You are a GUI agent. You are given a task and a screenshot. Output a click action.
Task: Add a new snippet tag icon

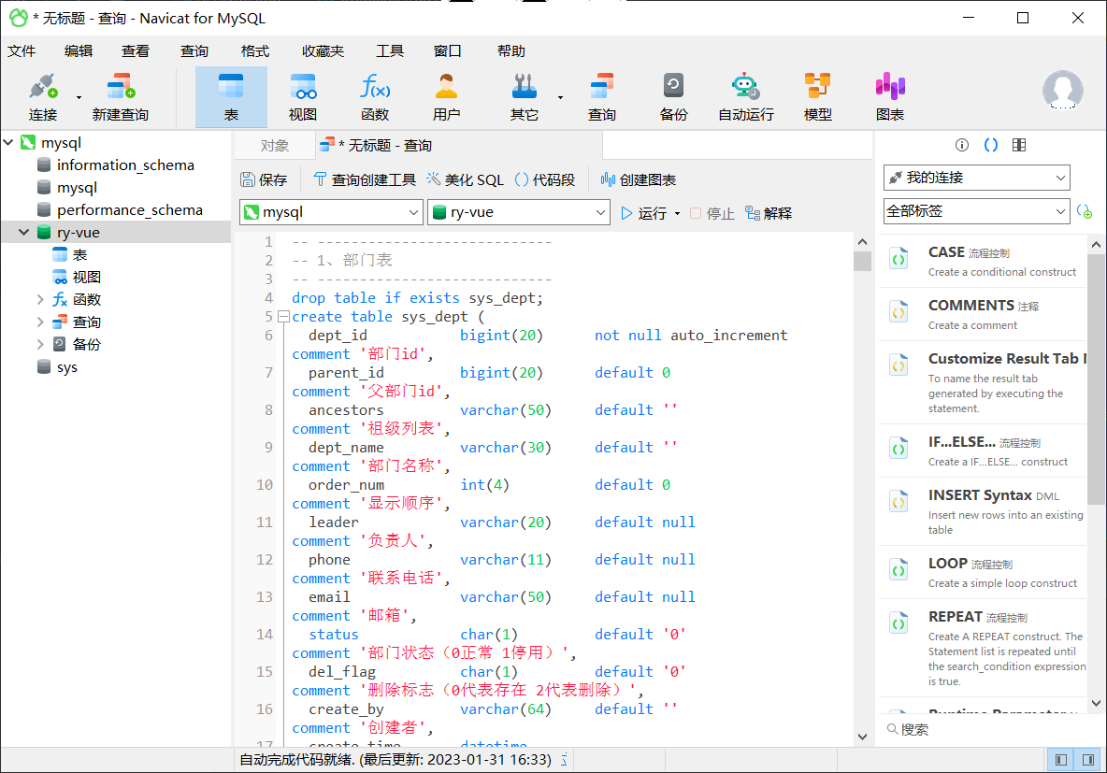pos(1085,211)
